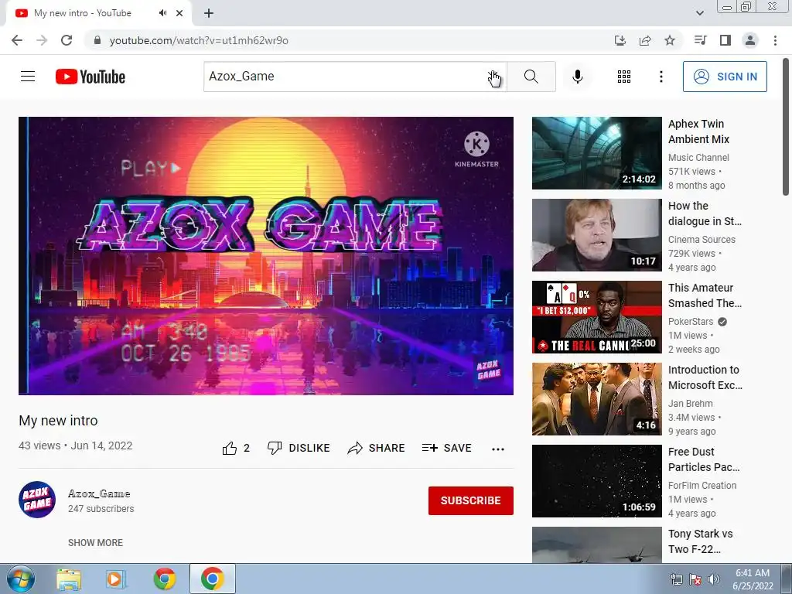Viewport: 792px width, 594px height.
Task: Expand description with SHOW MORE
Action: pyautogui.click(x=95, y=542)
